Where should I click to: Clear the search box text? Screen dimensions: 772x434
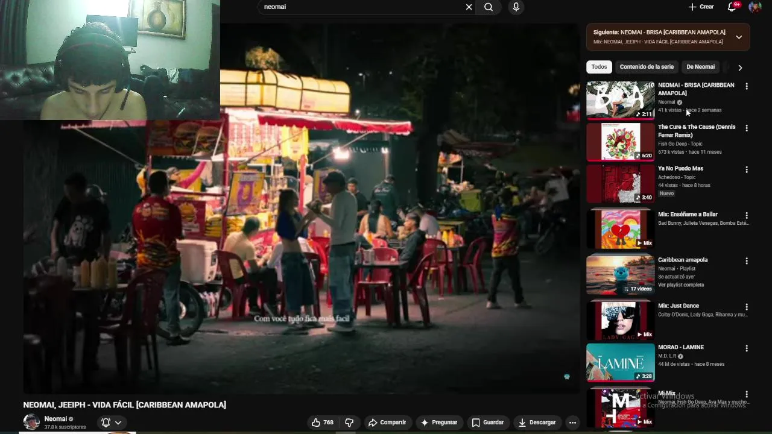[x=469, y=7]
